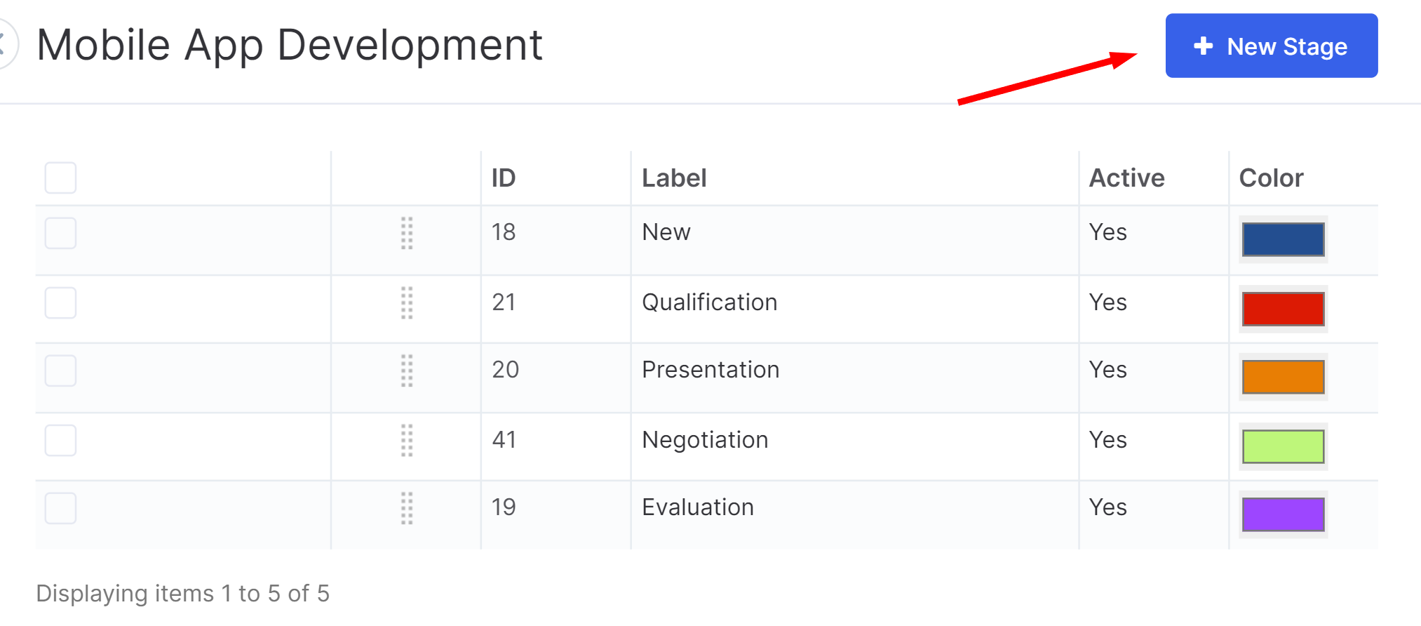Image resolution: width=1421 pixels, height=626 pixels.
Task: Open the Negotiation stage label
Action: click(x=705, y=440)
